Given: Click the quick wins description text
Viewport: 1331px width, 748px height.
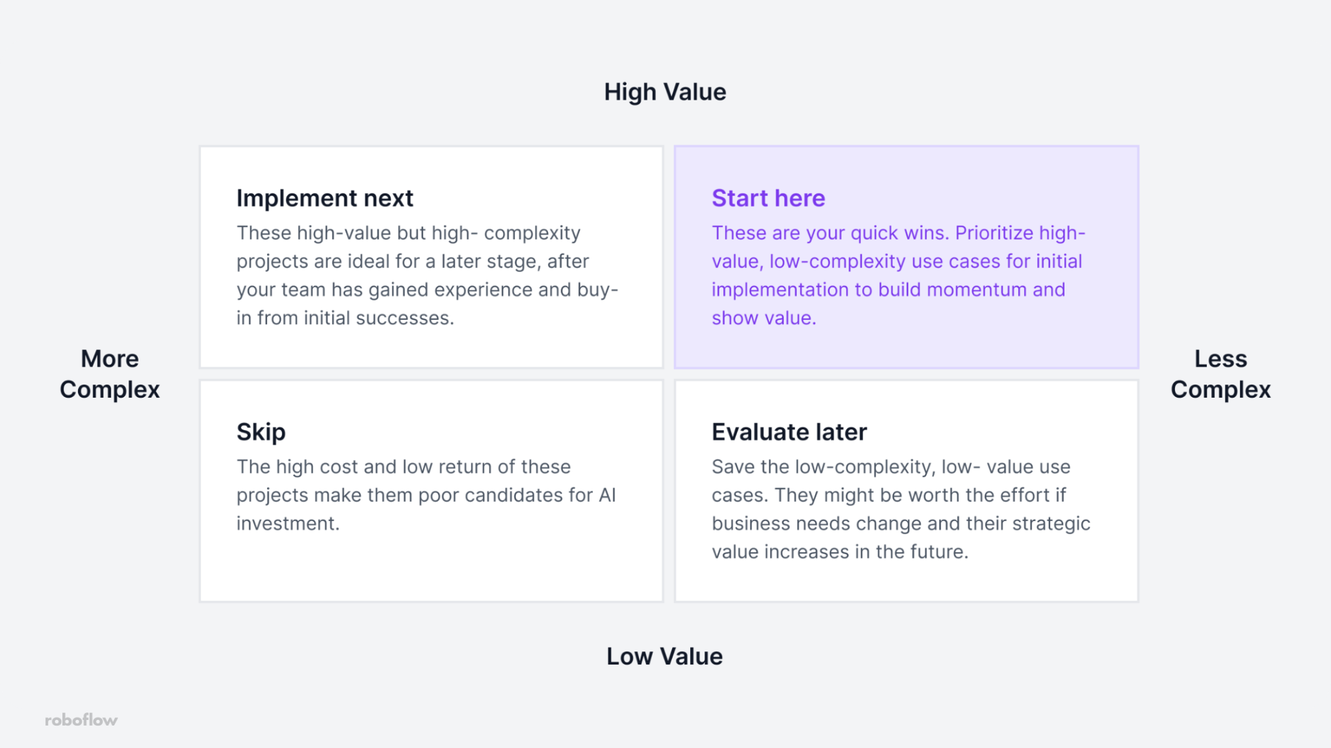Looking at the screenshot, I should (899, 276).
